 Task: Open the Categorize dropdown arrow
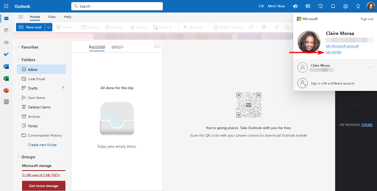pyautogui.click(x=256, y=27)
